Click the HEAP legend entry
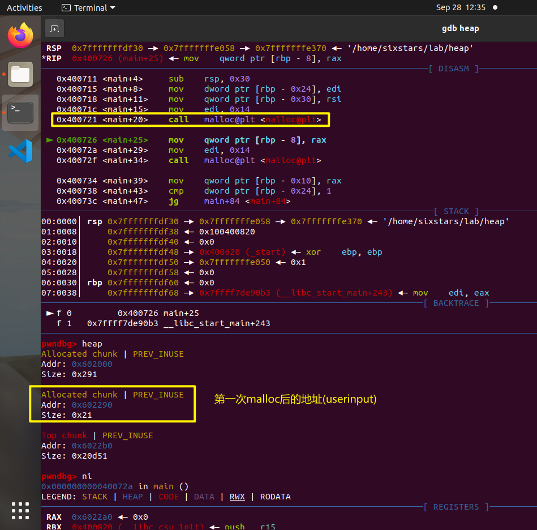This screenshot has height=530, width=537. pyautogui.click(x=132, y=497)
